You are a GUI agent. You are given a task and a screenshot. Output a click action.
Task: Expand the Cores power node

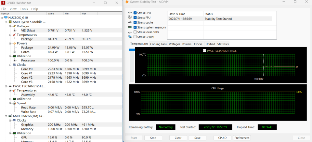click(x=14, y=52)
